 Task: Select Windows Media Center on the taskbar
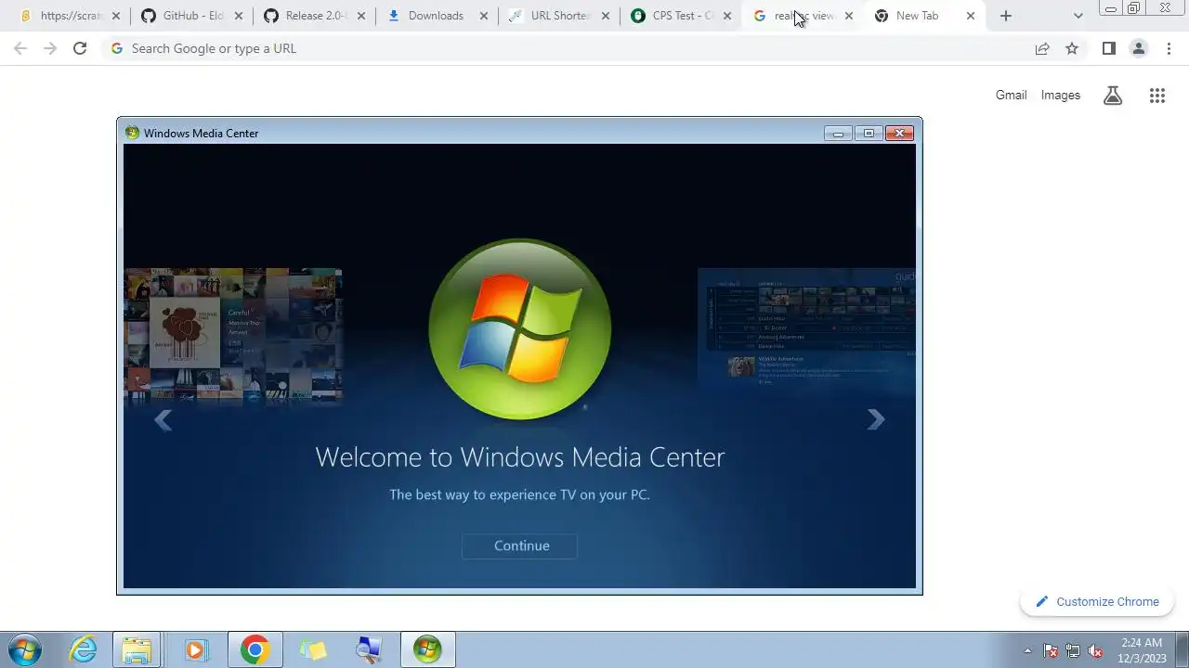click(x=427, y=649)
